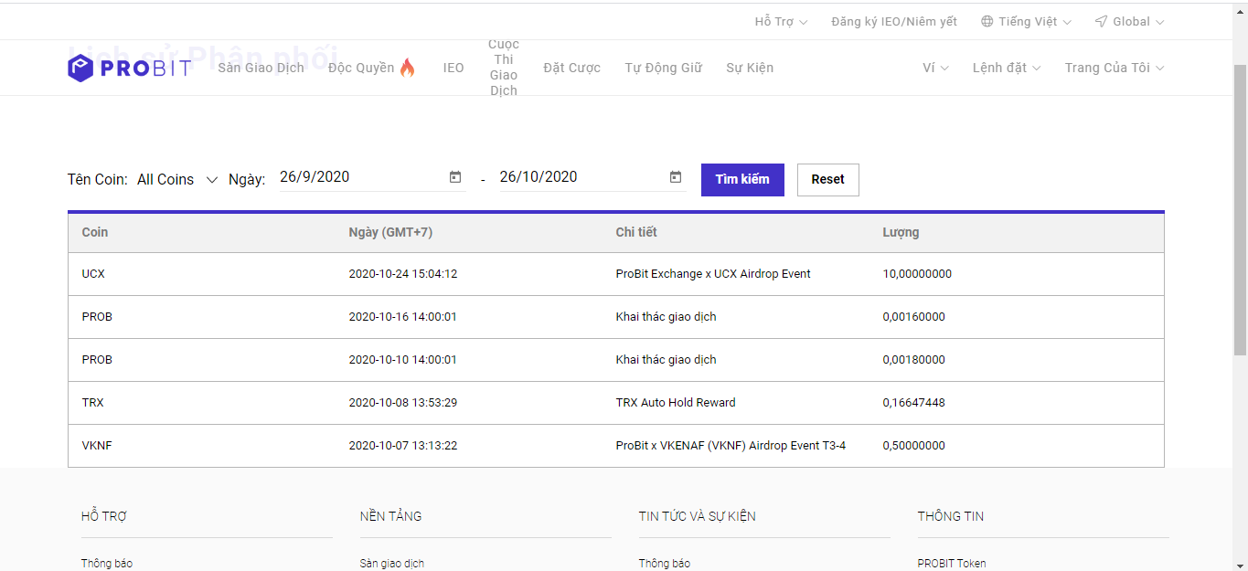Open Đăng ký IEO/Niêm yết link
Image resolution: width=1248 pixels, height=571 pixels.
[x=893, y=22]
